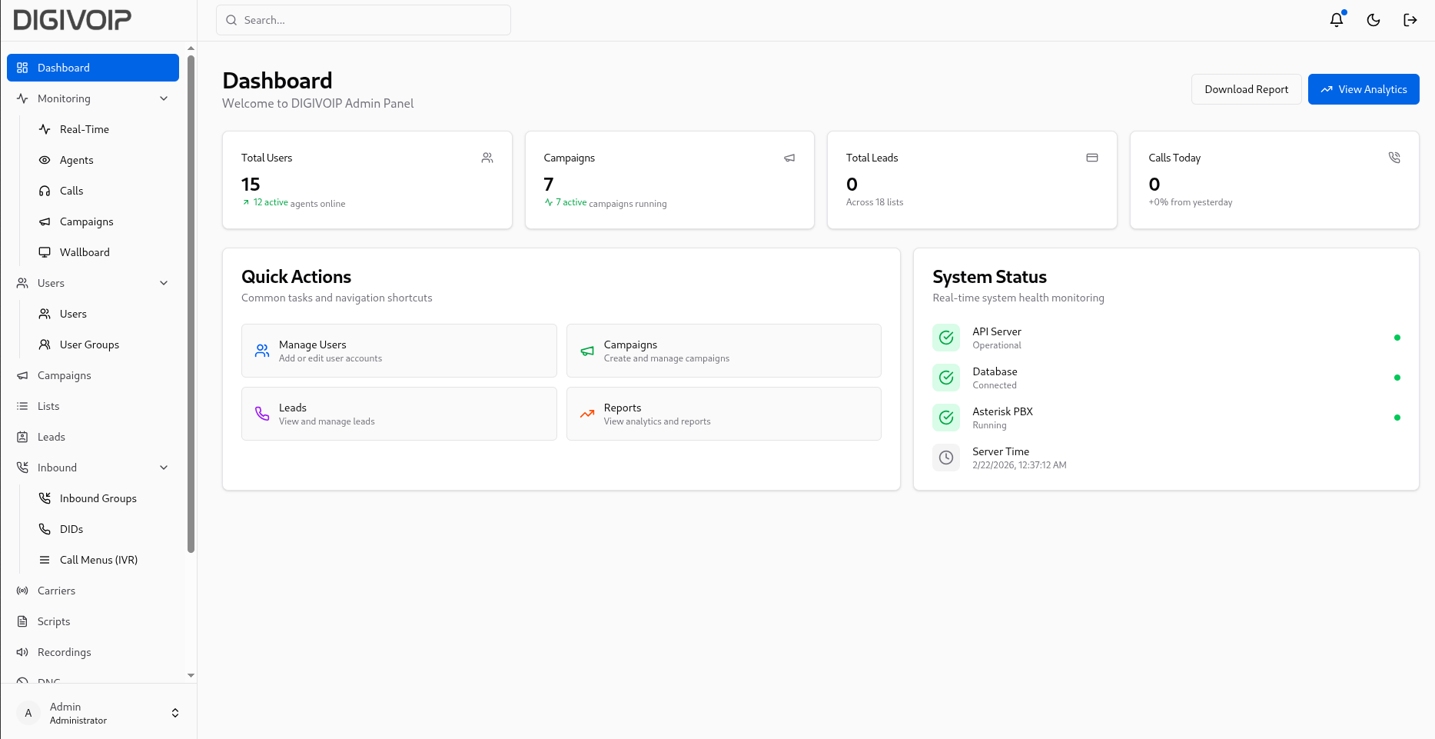This screenshot has height=739, width=1435.
Task: Click Real-Time pulse icon in sidebar
Action: point(45,129)
